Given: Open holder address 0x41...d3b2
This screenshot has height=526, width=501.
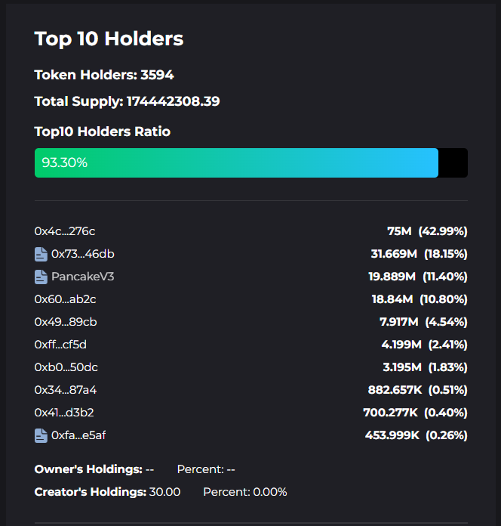Looking at the screenshot, I should [x=64, y=413].
